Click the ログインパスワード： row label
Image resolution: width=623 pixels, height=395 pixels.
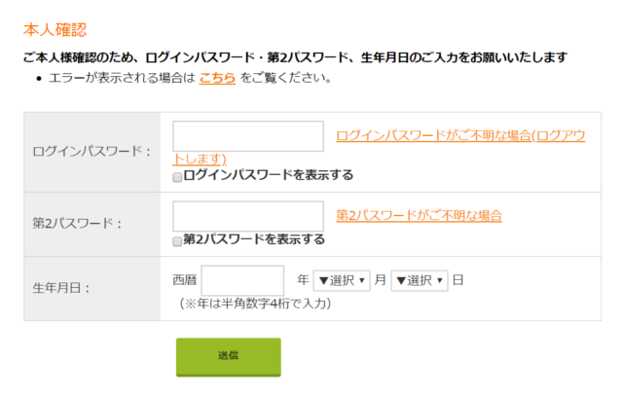[92, 151]
